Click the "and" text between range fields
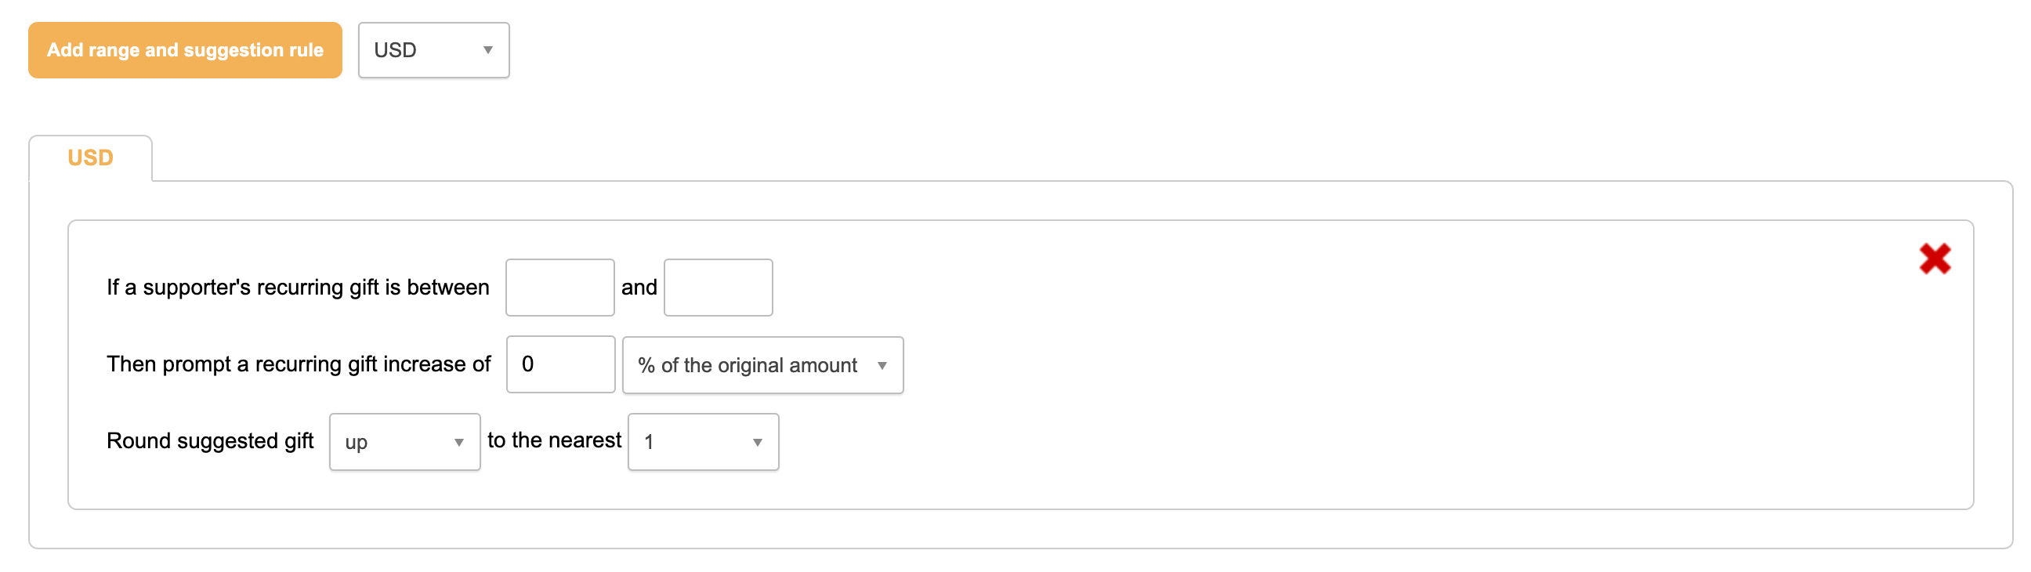 click(x=639, y=288)
